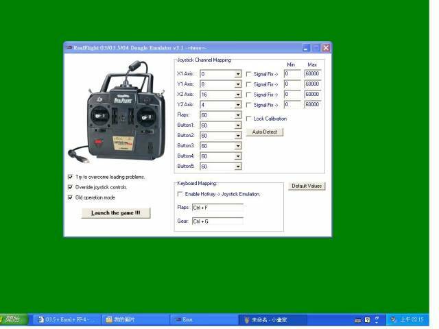This screenshot has width=439, height=329.
Task: Open the Button4 channel dropdown
Action: click(238, 156)
